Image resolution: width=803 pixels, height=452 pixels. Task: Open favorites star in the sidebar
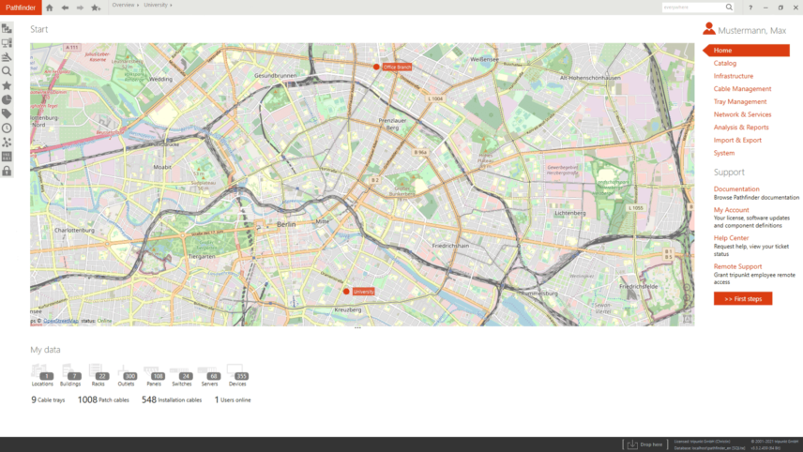7,85
